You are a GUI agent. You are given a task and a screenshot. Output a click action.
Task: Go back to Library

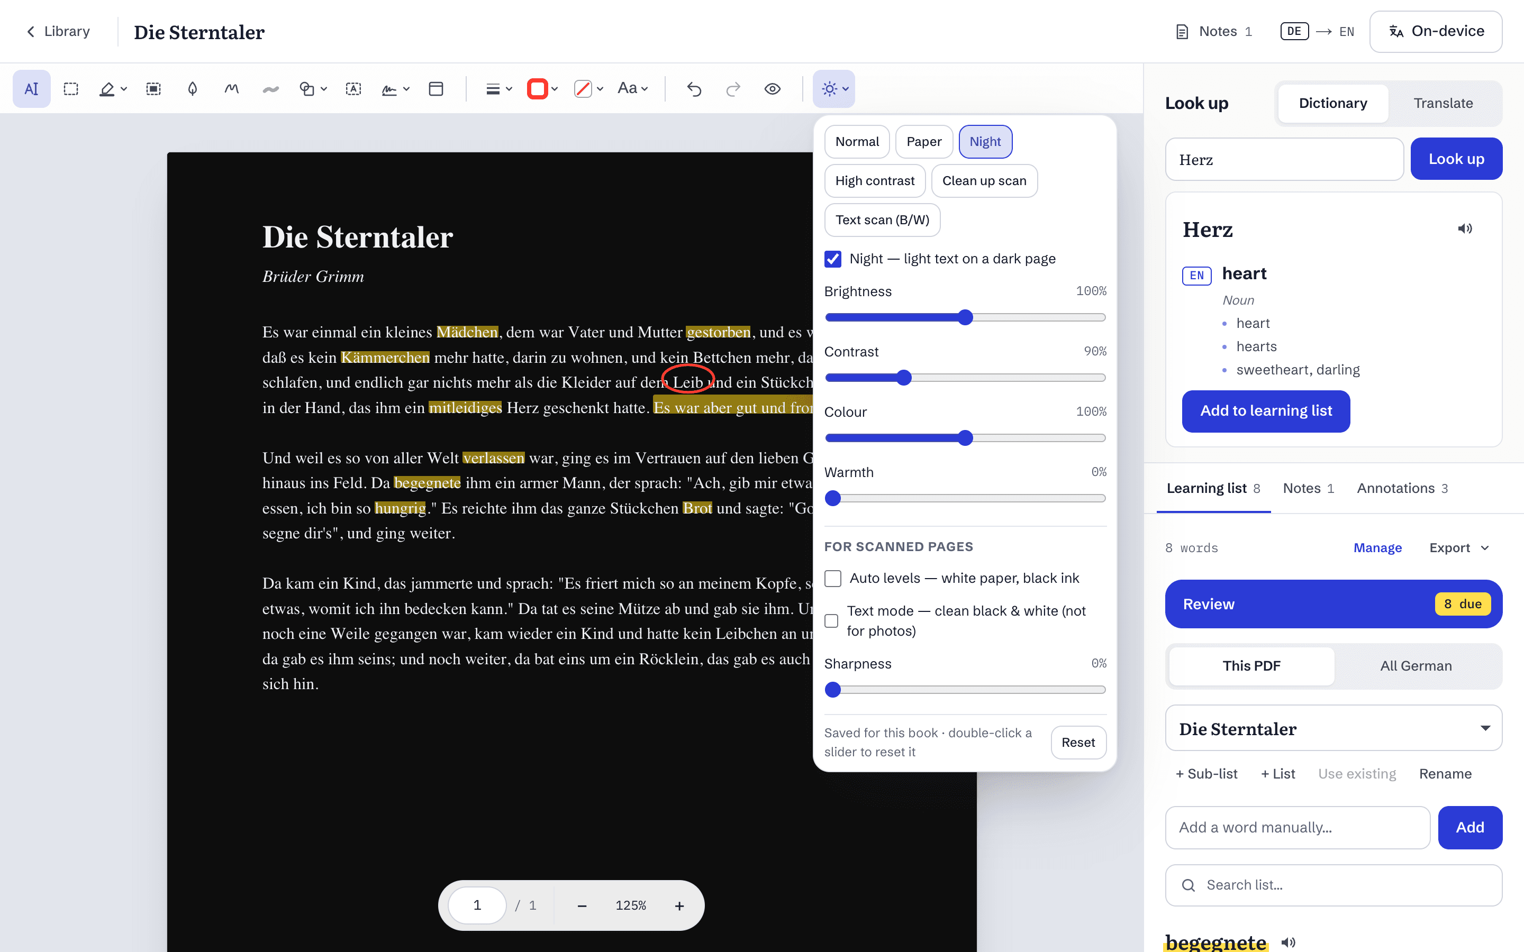pos(58,32)
